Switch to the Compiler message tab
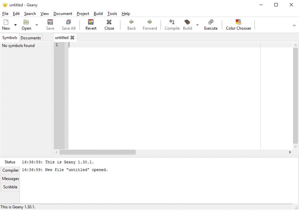Viewport: 299px width, 210px height. coord(10,170)
